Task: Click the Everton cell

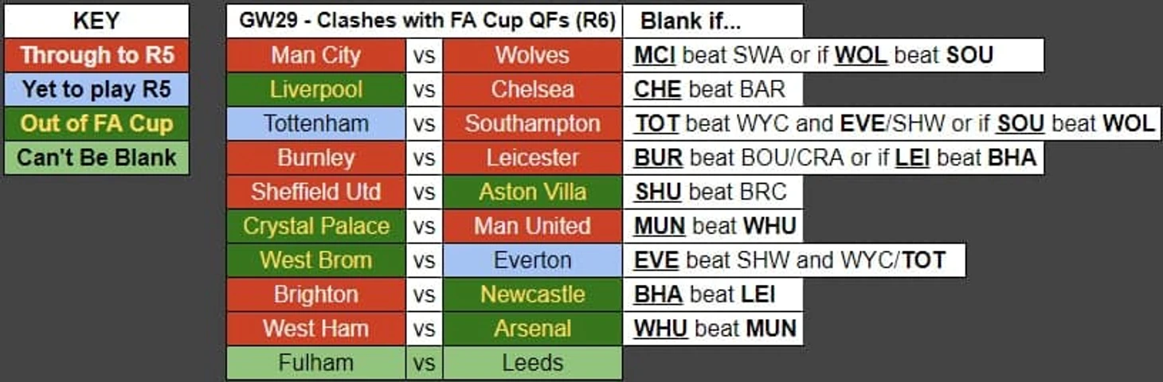Action: (x=532, y=260)
